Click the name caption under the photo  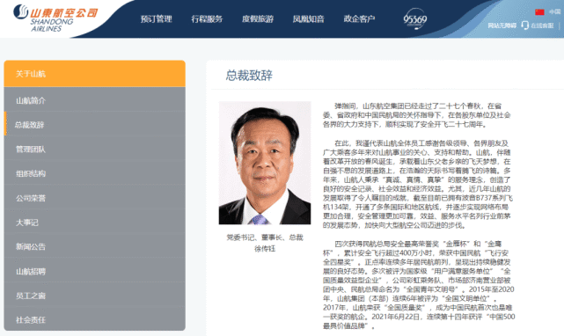265,249
